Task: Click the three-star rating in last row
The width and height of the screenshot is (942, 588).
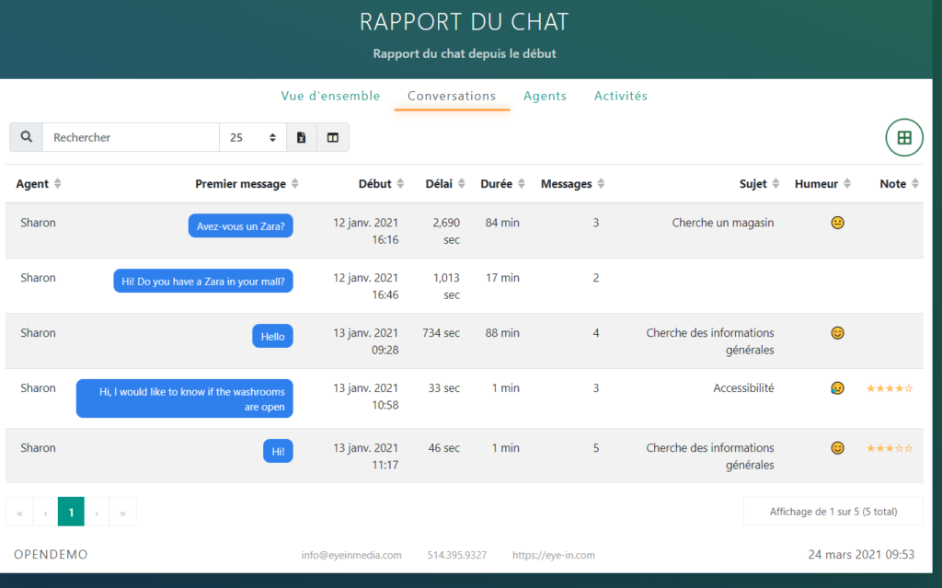Action: click(889, 448)
